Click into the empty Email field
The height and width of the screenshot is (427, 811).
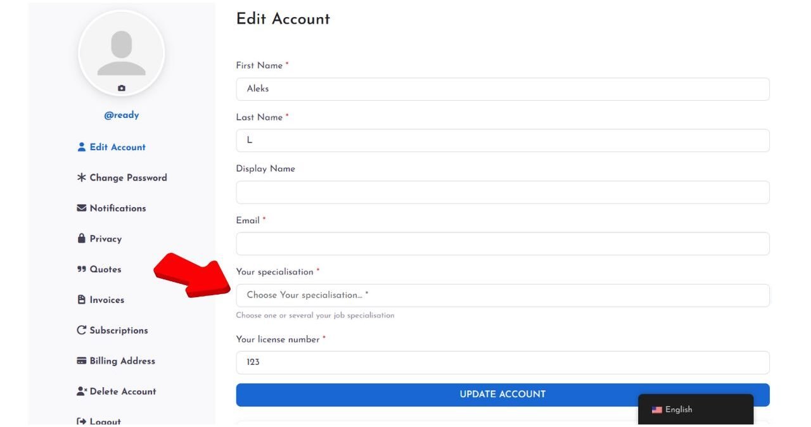tap(502, 243)
